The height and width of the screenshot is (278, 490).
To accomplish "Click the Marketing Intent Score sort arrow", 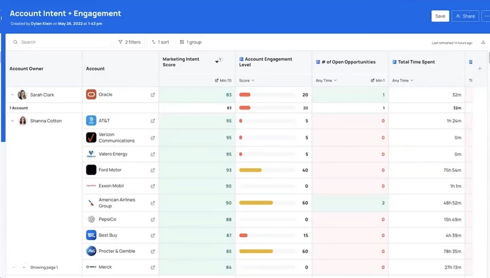I will [x=217, y=61].
